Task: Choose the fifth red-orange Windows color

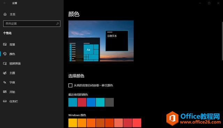Action: click(109, 123)
